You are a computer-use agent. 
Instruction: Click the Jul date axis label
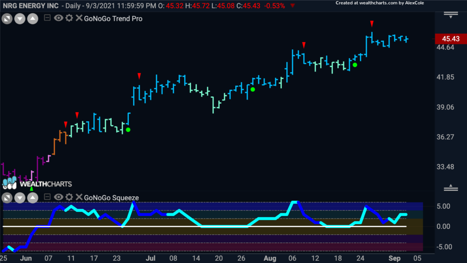pyautogui.click(x=150, y=258)
